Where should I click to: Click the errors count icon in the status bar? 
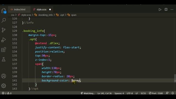click(4, 93)
